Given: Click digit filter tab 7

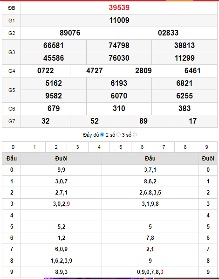Looking at the screenshot, I should point(164,147).
